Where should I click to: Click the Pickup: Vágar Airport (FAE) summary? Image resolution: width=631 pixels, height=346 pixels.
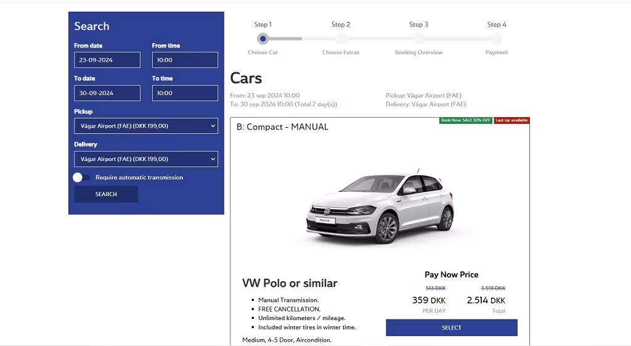point(423,96)
